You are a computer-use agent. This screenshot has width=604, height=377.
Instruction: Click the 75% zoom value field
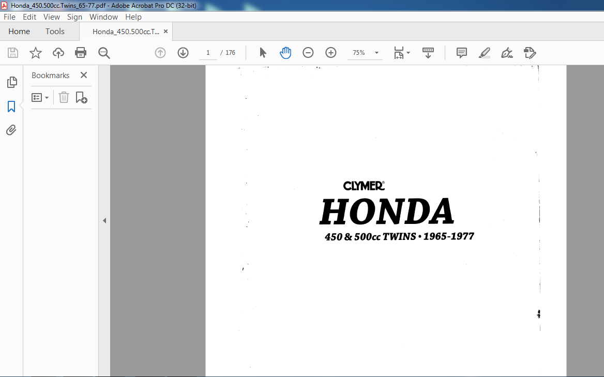[359, 53]
